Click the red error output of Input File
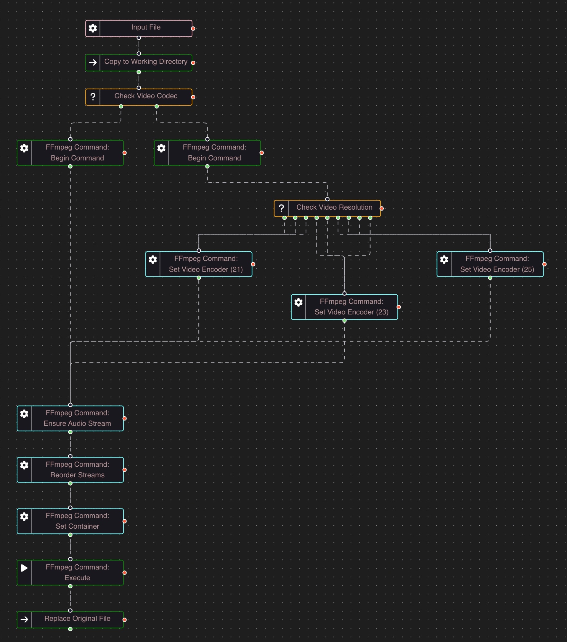 click(193, 29)
